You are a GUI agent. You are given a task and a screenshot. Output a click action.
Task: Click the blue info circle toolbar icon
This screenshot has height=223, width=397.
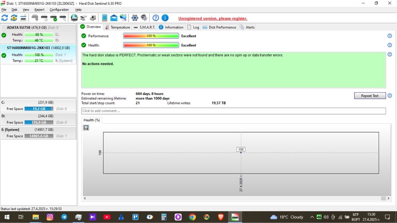[165, 18]
